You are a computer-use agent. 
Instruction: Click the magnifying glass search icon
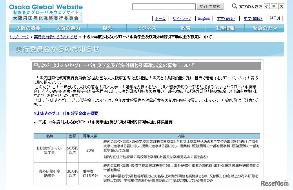(x=234, y=6)
